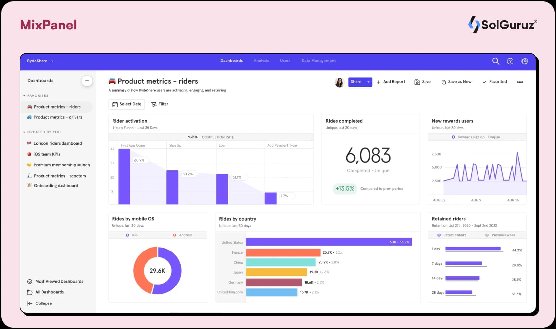Viewport: 556px width, 329px height.
Task: Click the iOS team KPIs apple icon
Action: click(29, 154)
